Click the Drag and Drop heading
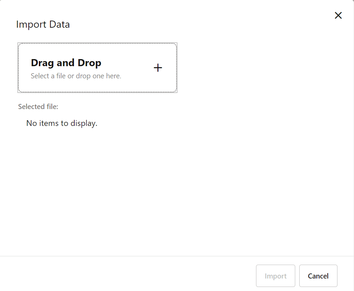Screen dimensions: 354x291 (66, 63)
